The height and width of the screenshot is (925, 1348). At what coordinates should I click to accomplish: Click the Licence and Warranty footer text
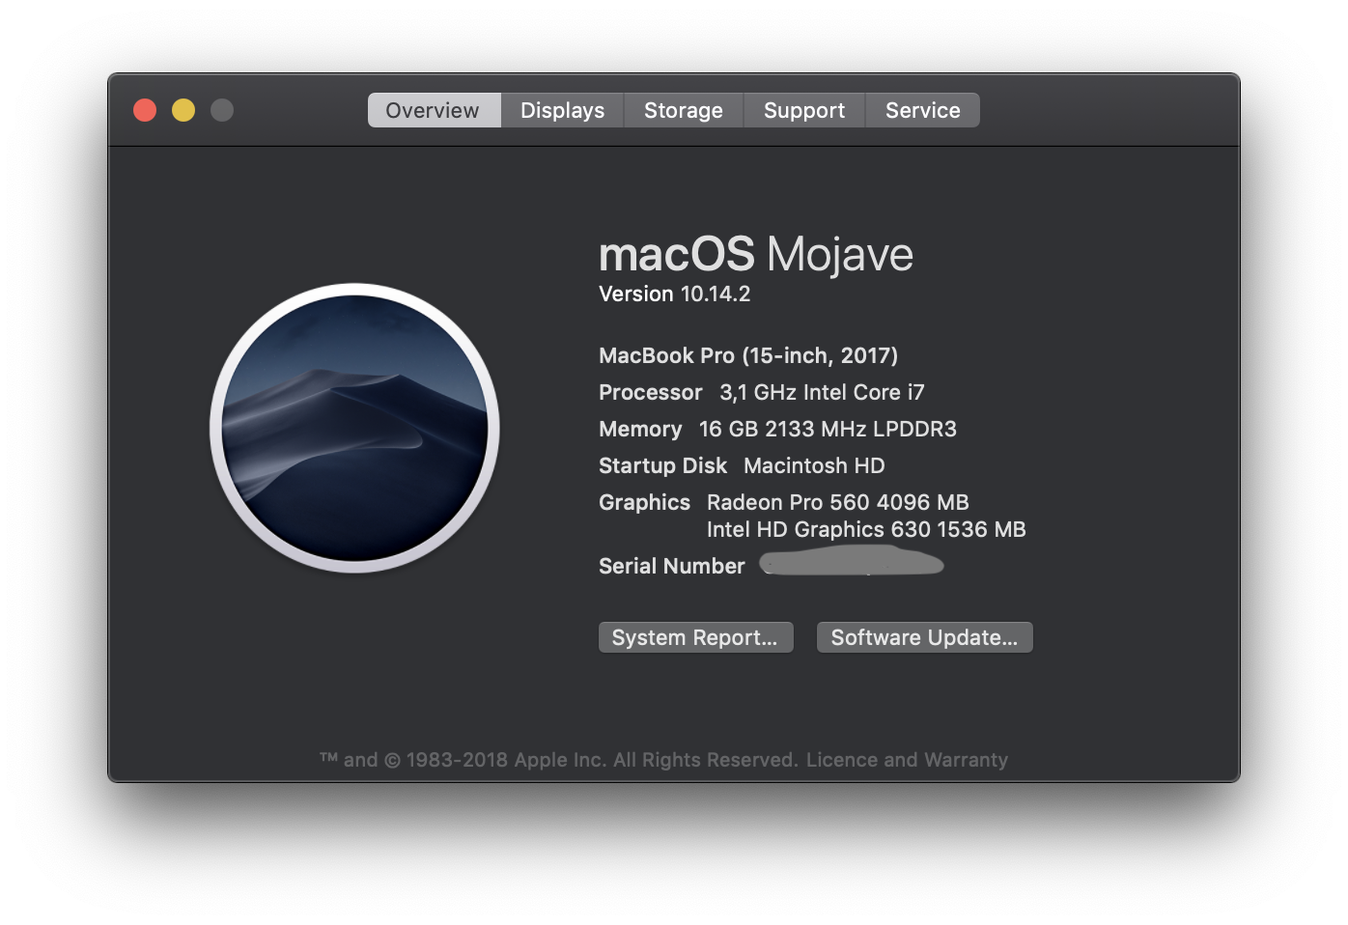click(906, 760)
